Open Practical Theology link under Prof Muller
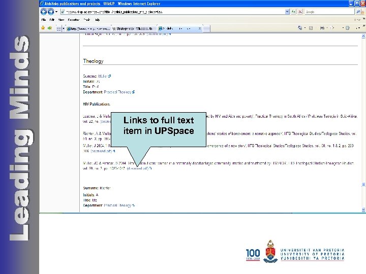This screenshot has width=366, height=274. click(119, 92)
